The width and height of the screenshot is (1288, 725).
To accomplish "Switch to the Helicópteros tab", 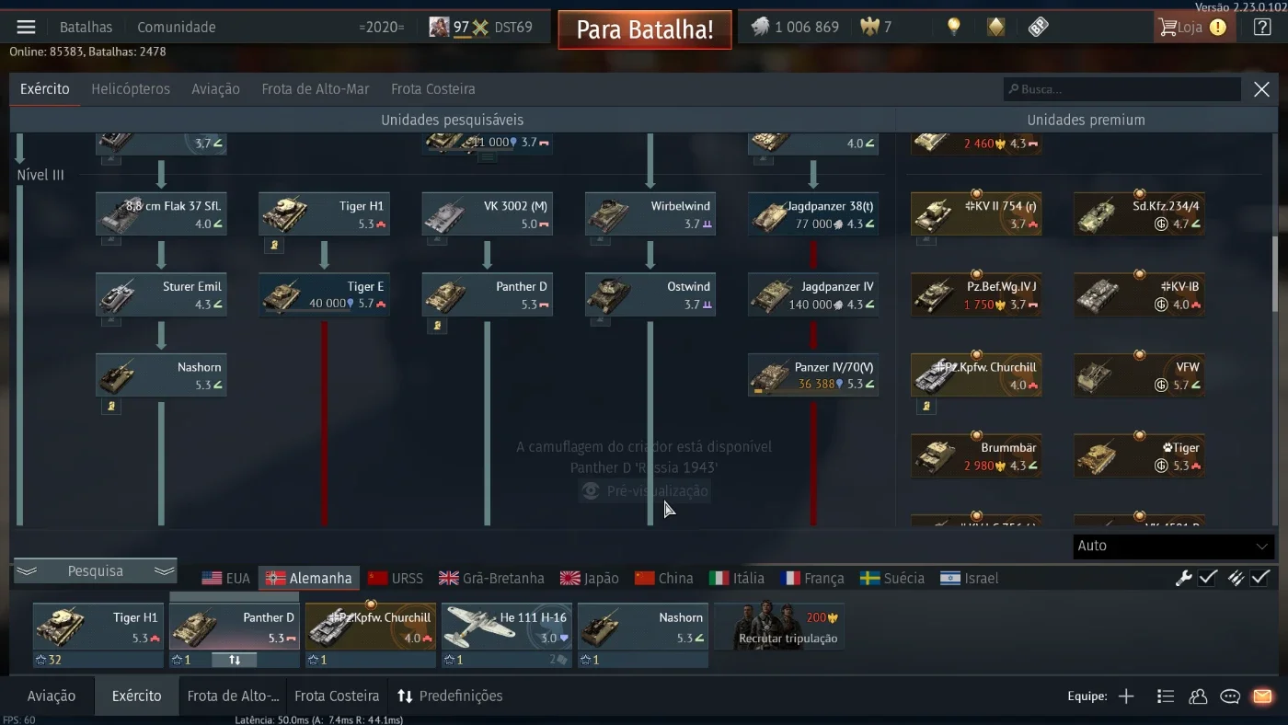I will click(131, 89).
